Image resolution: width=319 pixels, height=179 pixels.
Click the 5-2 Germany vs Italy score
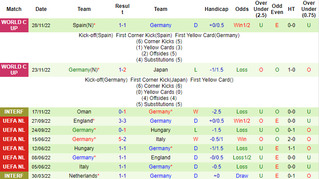tap(123, 139)
